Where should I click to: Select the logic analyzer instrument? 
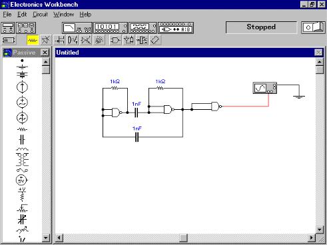point(143,28)
